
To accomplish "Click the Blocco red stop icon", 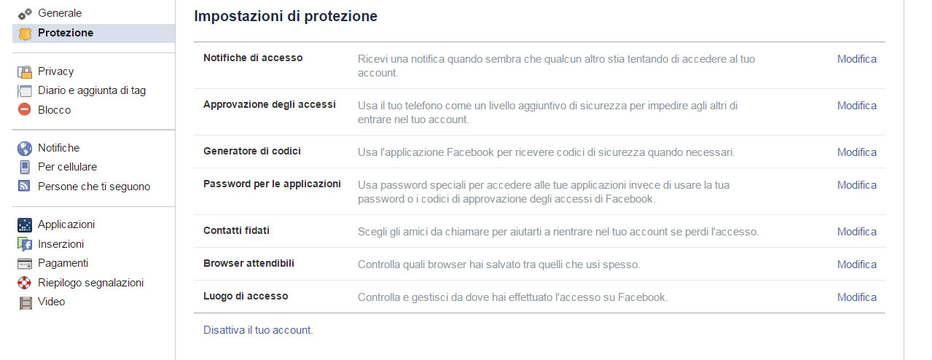I will pos(25,110).
